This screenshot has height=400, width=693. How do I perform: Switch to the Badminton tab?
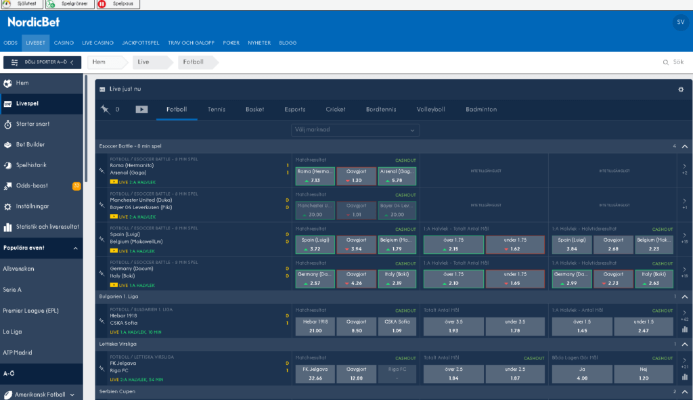pyautogui.click(x=481, y=110)
